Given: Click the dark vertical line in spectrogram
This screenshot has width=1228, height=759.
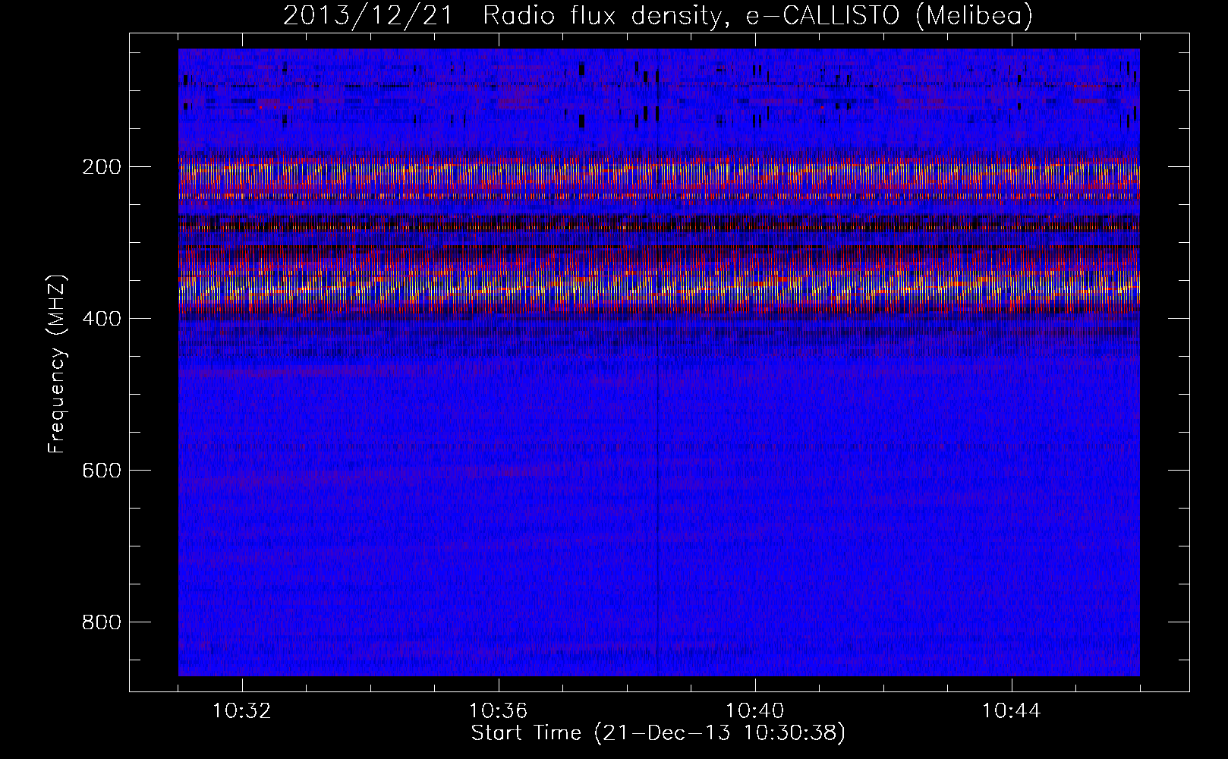Looking at the screenshot, I should coord(657,364).
